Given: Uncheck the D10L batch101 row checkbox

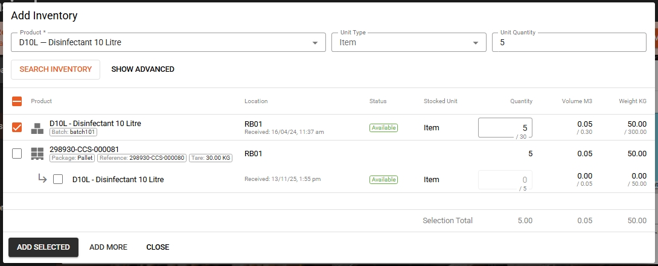Looking at the screenshot, I should click(x=17, y=127).
